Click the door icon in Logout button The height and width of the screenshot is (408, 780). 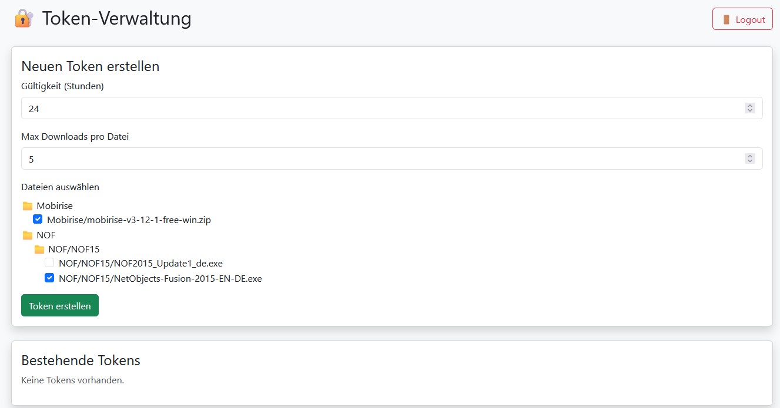727,19
